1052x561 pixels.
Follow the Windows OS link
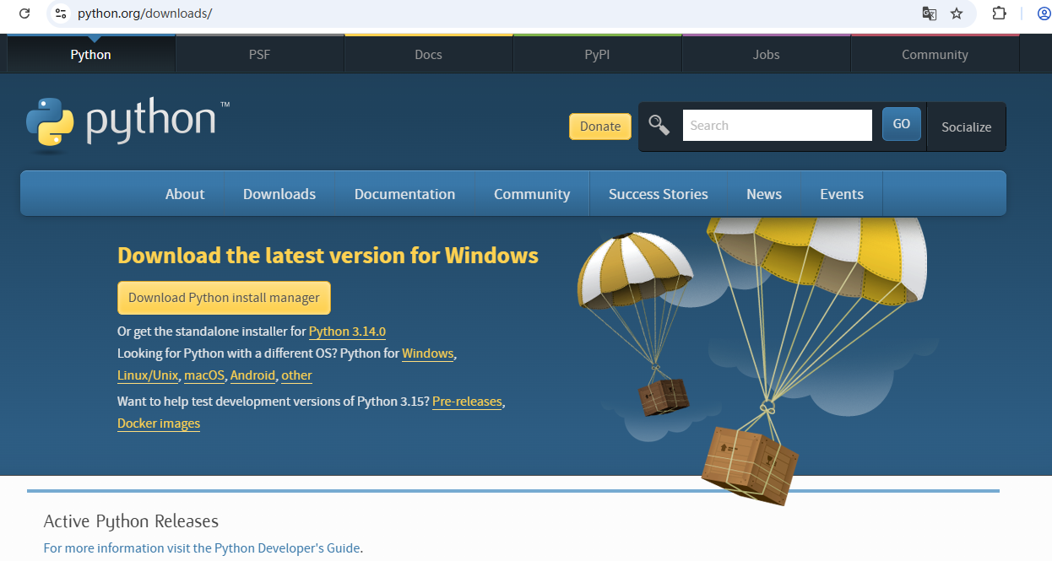click(x=428, y=353)
